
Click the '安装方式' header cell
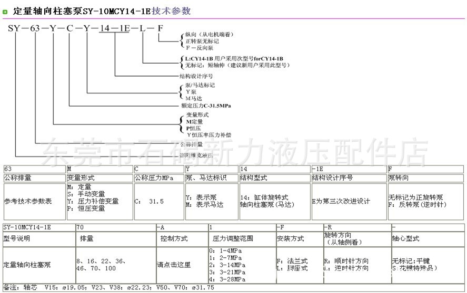300,238
